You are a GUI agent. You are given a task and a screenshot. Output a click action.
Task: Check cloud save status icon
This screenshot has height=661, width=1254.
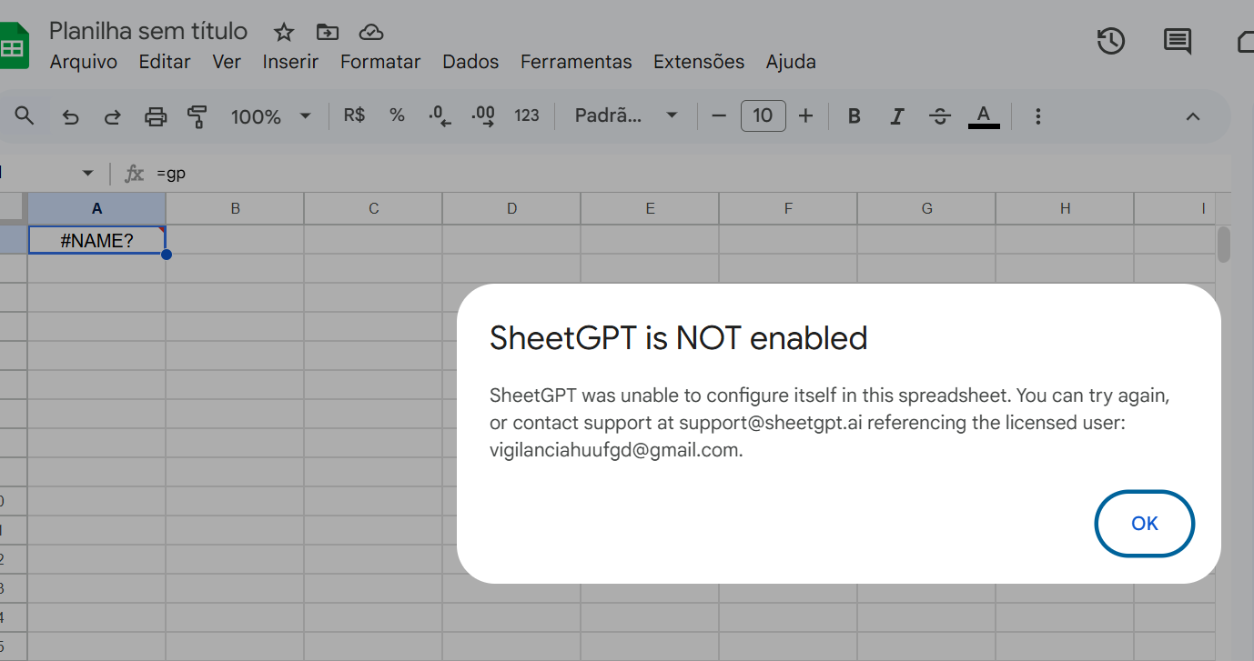click(x=371, y=32)
